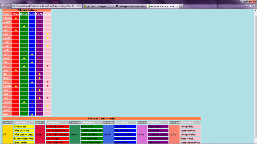Click 'Sturdy body.' characteristic cell
The image size is (257, 144).
coord(91,126)
